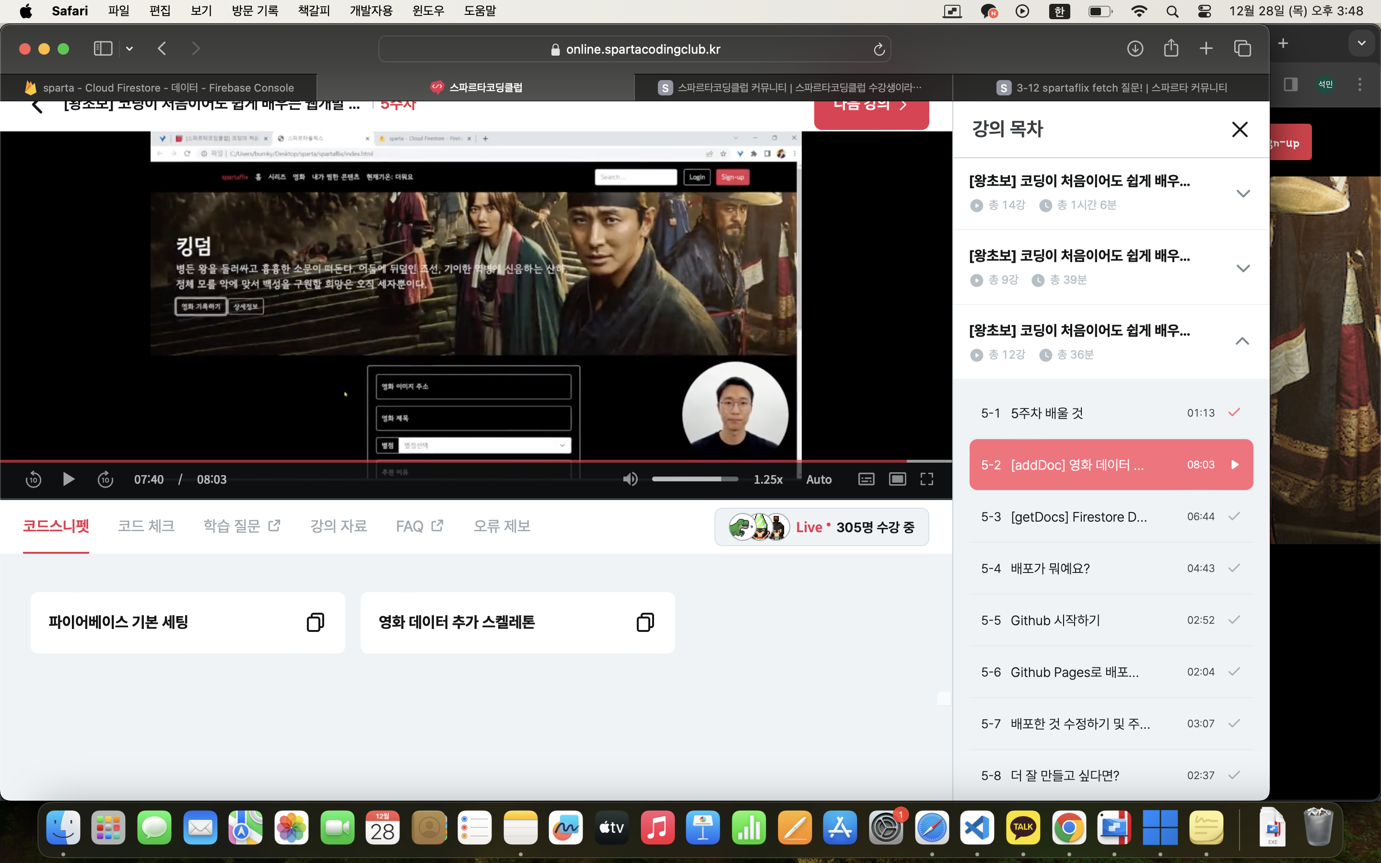This screenshot has width=1381, height=863.
Task: Open lesson 5-7 배포한 것 수정하기
Action: click(1111, 724)
